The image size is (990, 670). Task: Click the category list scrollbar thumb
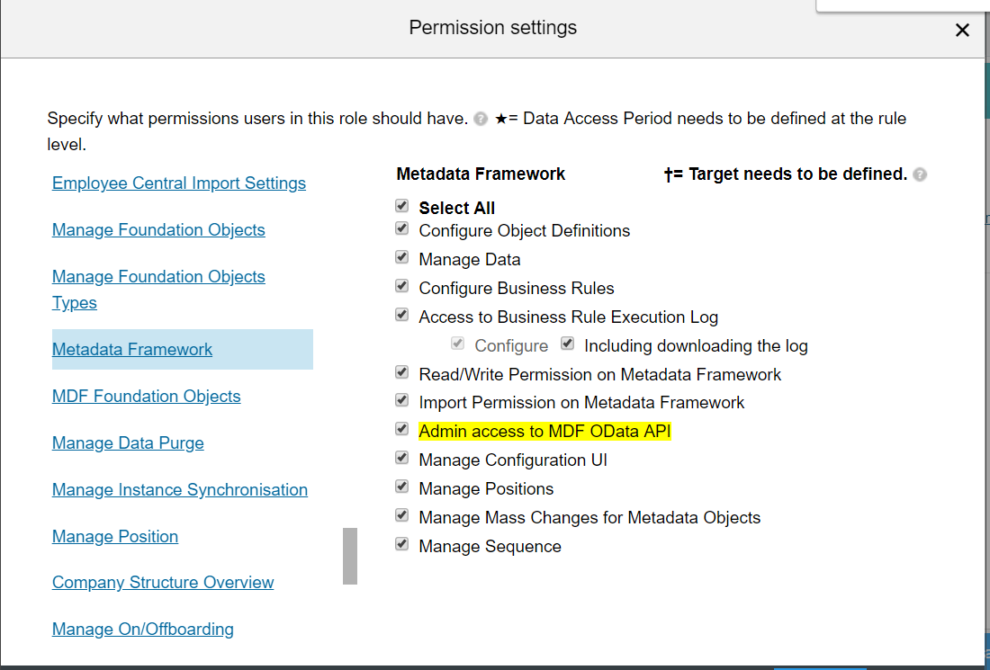point(350,556)
